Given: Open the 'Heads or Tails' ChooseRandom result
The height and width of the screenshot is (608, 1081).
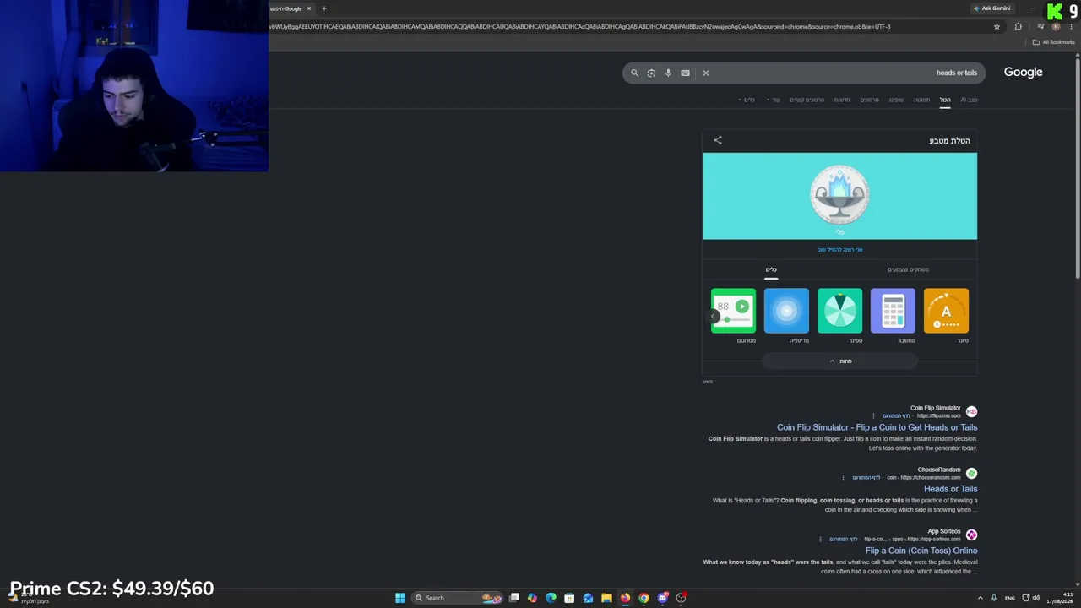Looking at the screenshot, I should tap(950, 489).
